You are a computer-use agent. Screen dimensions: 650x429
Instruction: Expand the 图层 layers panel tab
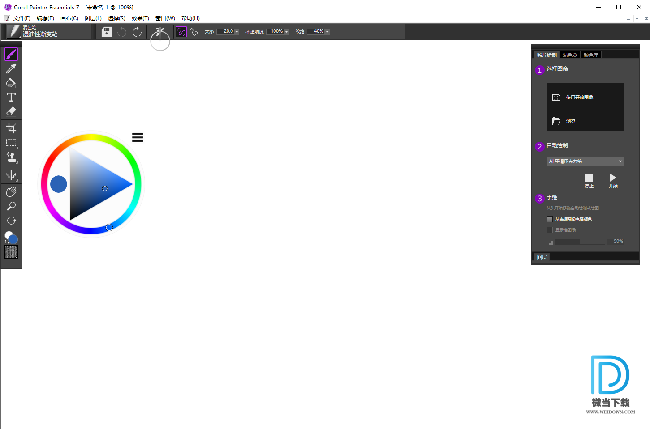point(542,257)
